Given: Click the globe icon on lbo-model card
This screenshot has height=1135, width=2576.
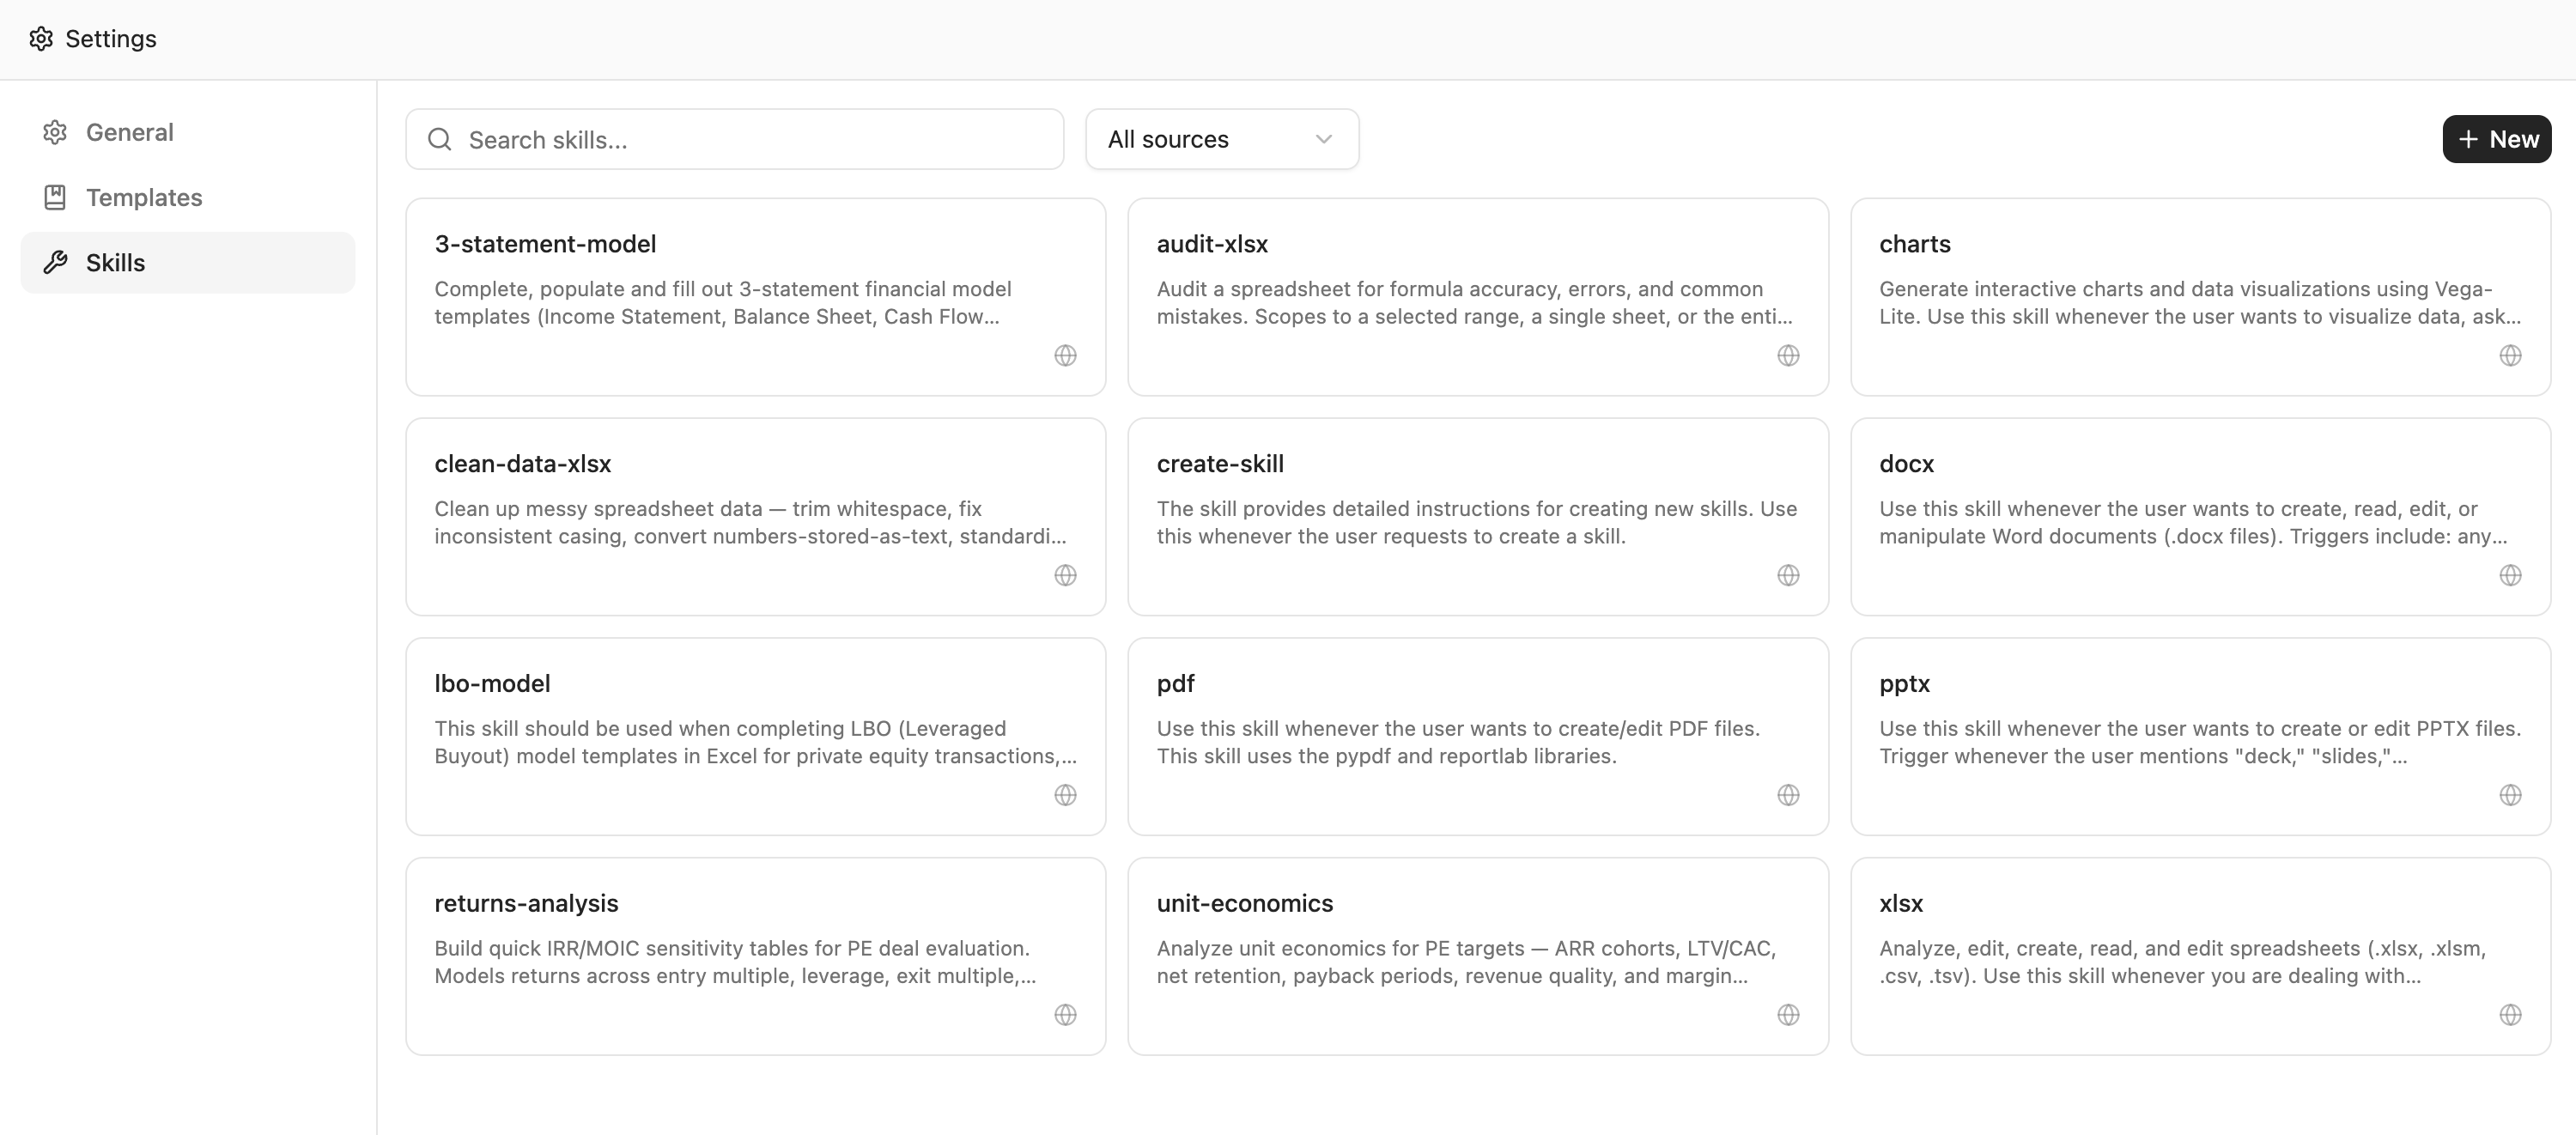Looking at the screenshot, I should coord(1065,795).
